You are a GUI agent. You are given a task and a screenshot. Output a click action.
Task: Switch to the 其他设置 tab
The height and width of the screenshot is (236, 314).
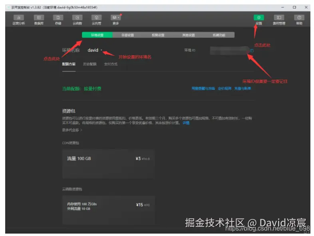click(x=189, y=35)
